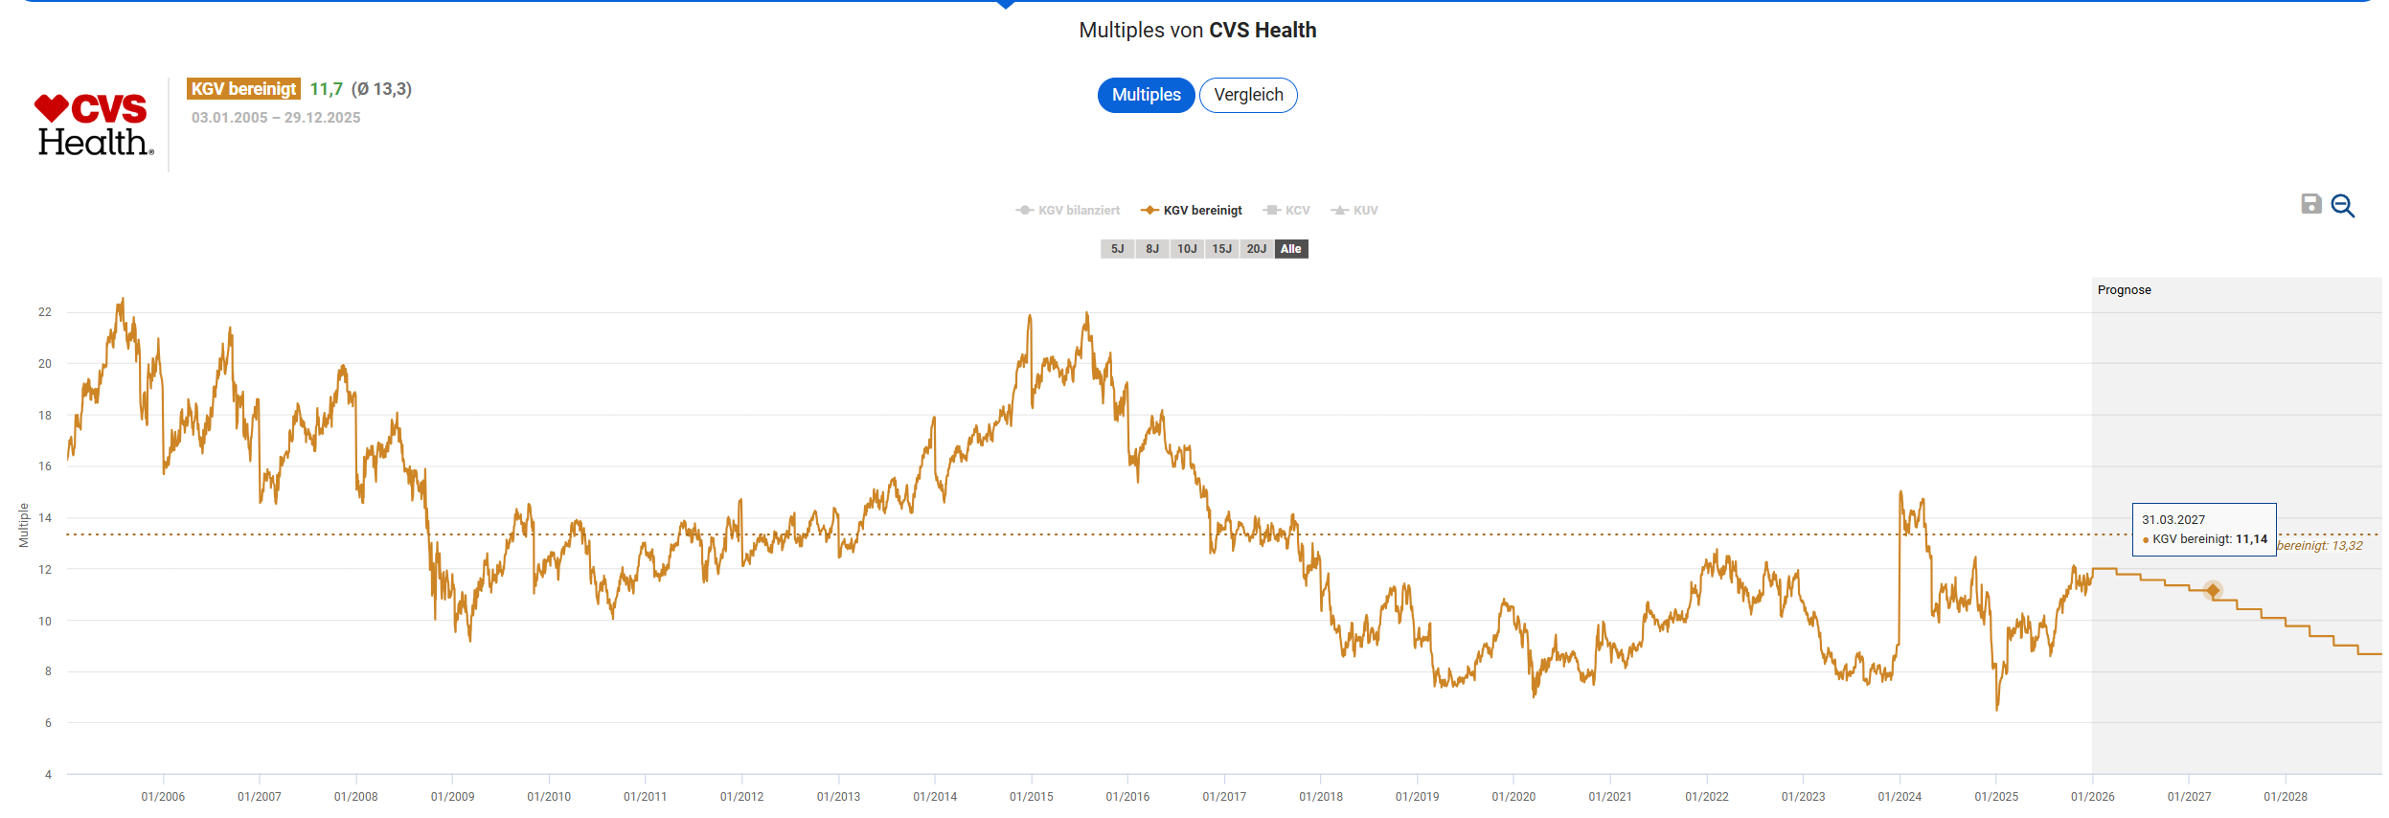
Task: Switch to the Multiples tab
Action: point(1146,95)
